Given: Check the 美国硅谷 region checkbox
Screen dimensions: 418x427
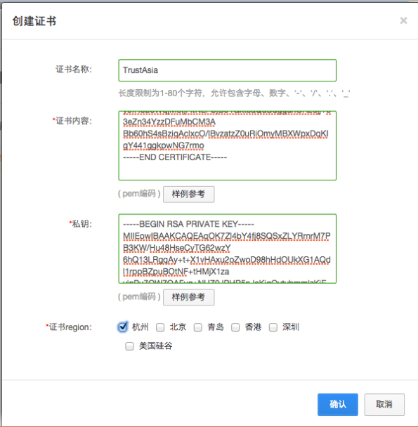Looking at the screenshot, I should (x=129, y=346).
